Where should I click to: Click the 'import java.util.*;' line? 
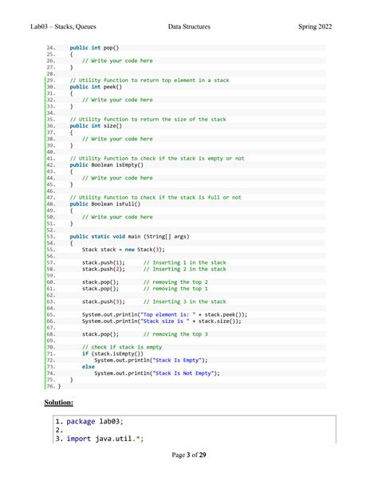105,439
